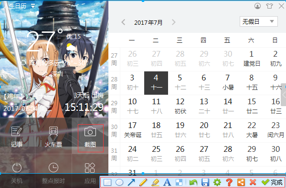The height and width of the screenshot is (188, 286).
Task: Click the 27° temperature display
Action: click(44, 40)
